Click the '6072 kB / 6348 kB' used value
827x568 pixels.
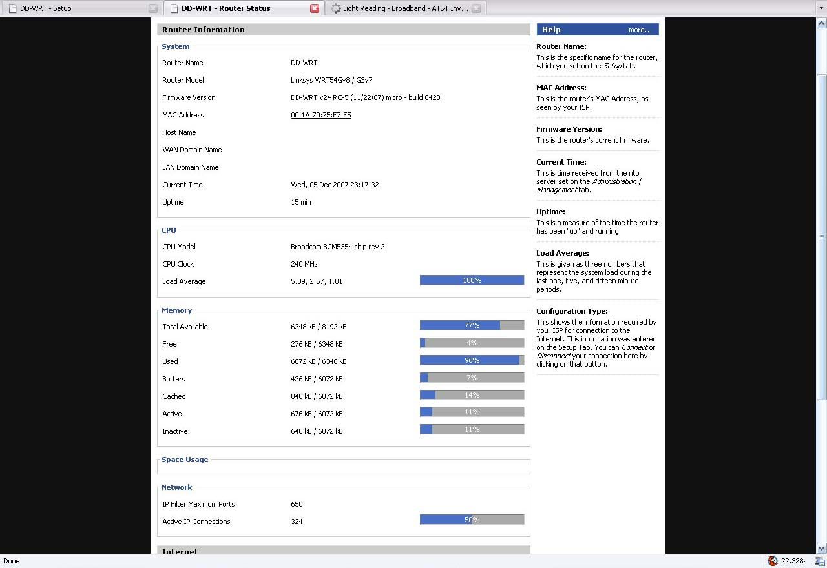click(319, 361)
